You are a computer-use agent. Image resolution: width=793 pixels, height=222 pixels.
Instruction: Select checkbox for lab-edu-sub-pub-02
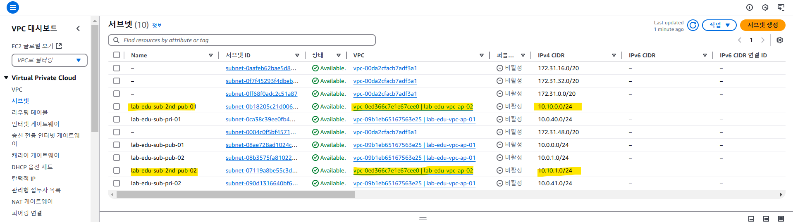(x=117, y=158)
